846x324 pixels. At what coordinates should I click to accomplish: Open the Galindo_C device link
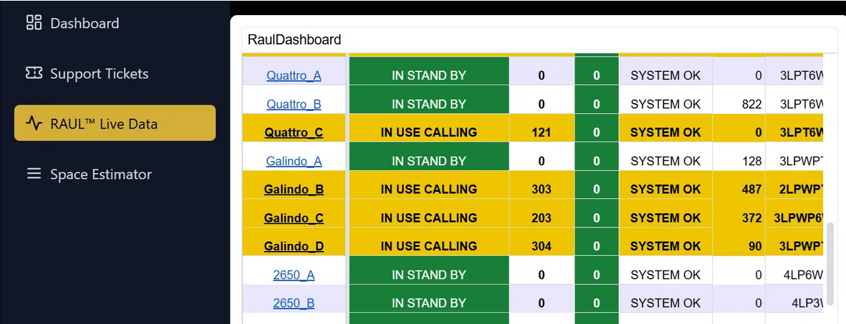pos(294,218)
